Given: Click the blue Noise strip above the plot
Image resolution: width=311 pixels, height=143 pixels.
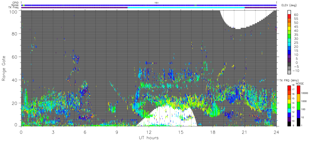Looking at the screenshot, I should point(149,5).
